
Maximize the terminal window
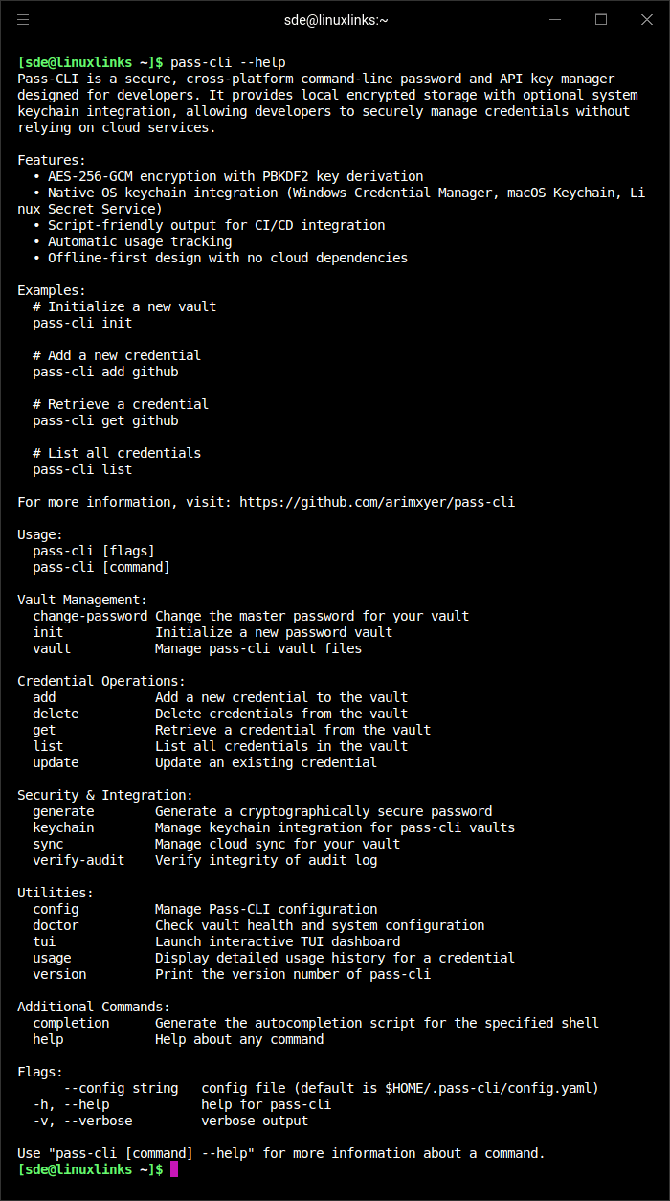601,19
